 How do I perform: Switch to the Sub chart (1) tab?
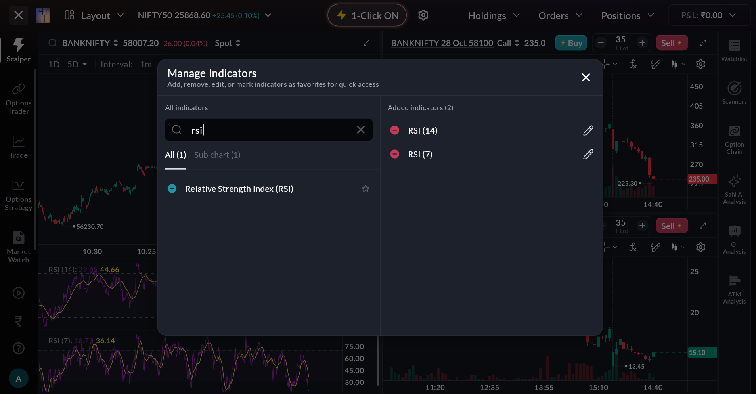217,155
